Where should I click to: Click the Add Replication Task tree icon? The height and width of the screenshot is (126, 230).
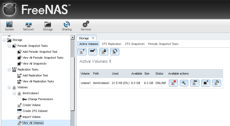pyautogui.click(x=19, y=76)
